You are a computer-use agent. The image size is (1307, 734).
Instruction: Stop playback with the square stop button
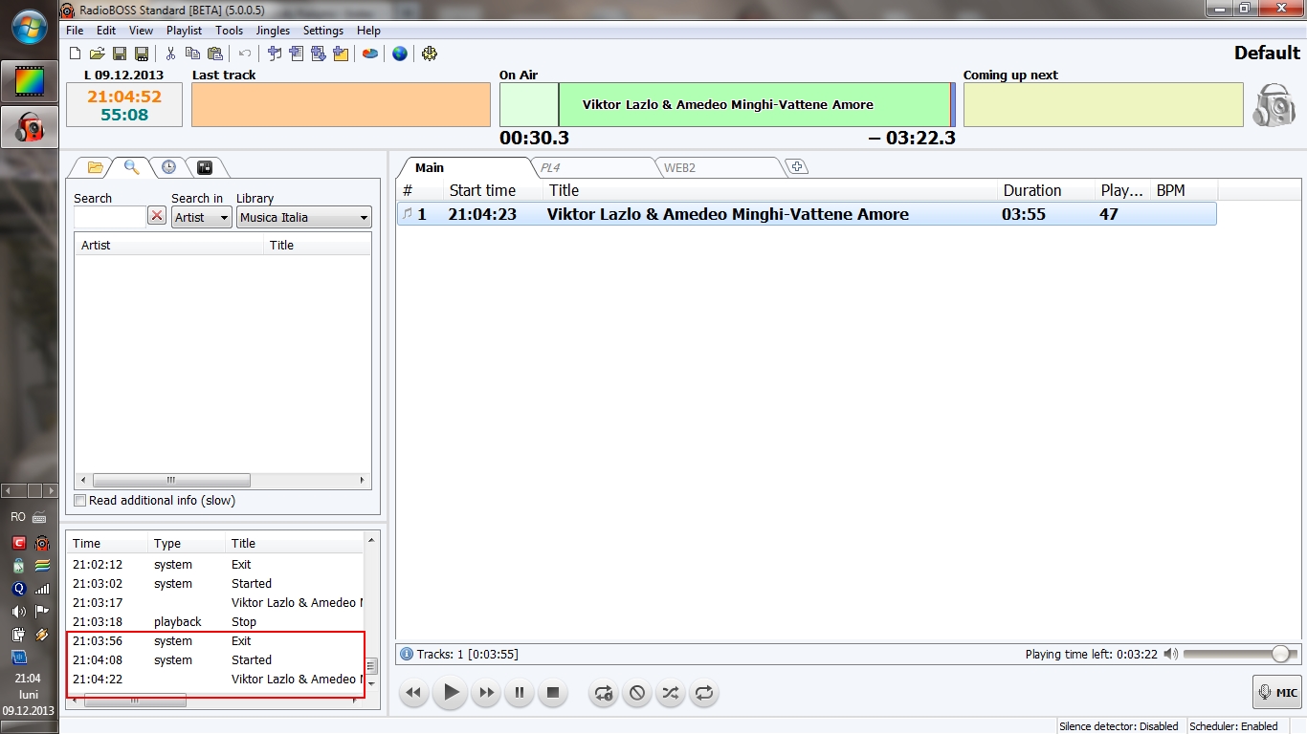pos(552,693)
